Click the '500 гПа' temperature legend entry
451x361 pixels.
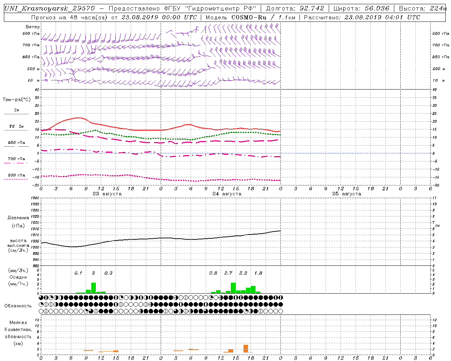pyautogui.click(x=17, y=175)
